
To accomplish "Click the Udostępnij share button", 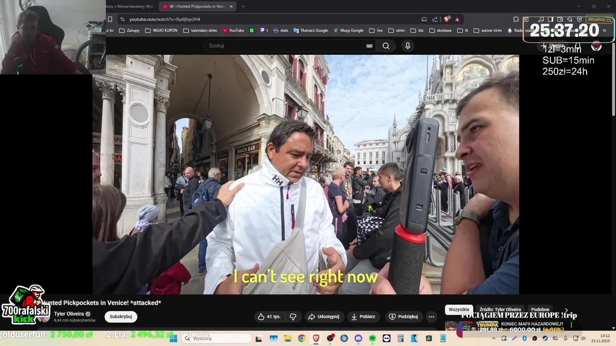I will pos(324,317).
